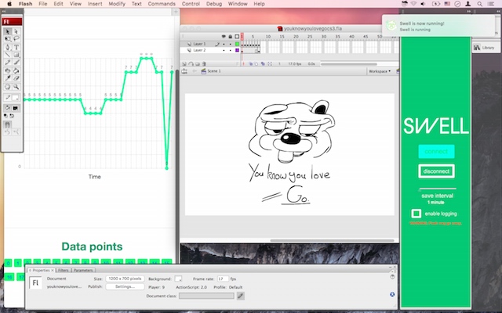Click Center Frame button in timeline
Viewport: 502px width, 313px height.
click(244, 64)
